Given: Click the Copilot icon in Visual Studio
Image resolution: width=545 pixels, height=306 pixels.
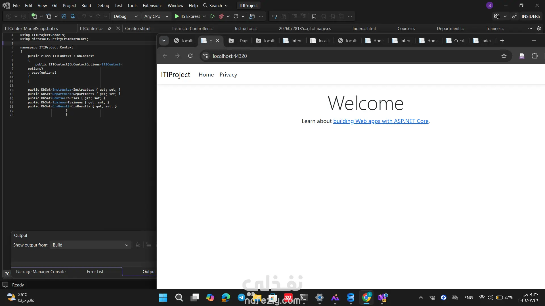Looking at the screenshot, I should 496,16.
